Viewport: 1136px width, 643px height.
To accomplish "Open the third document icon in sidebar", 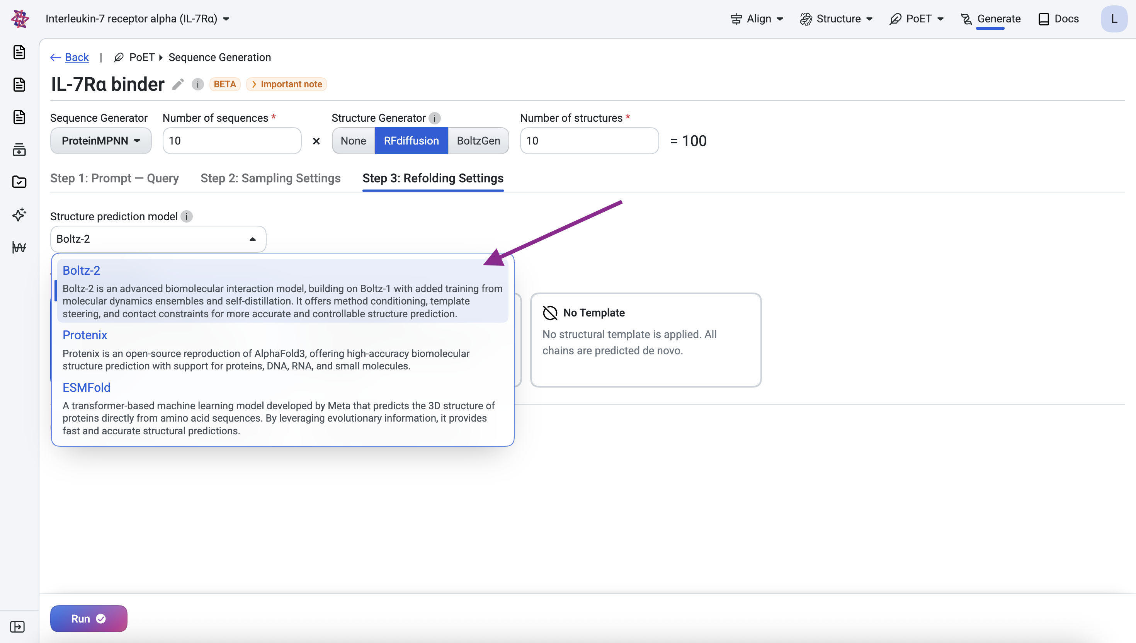I will tap(19, 117).
